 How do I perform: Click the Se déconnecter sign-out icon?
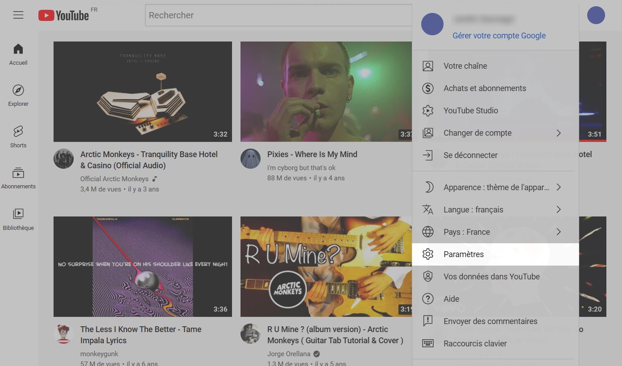[428, 155]
